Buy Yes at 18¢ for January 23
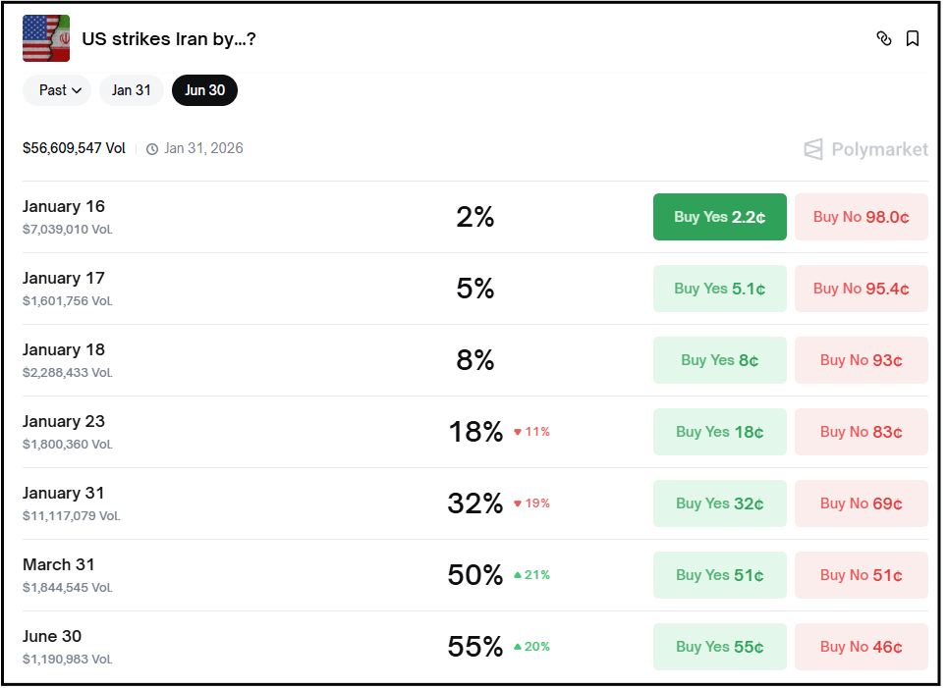 (719, 432)
